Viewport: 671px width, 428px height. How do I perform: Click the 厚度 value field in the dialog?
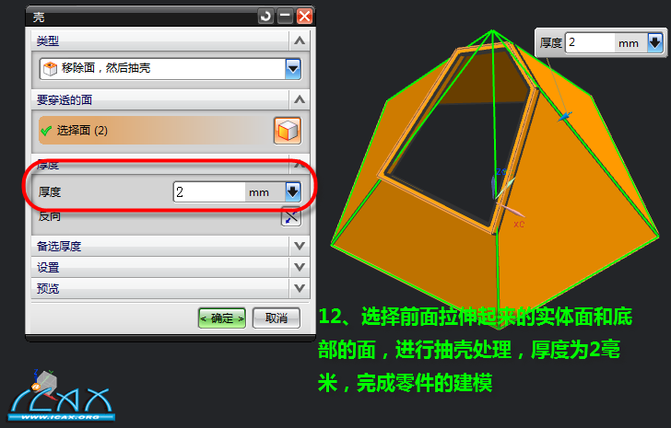click(209, 191)
